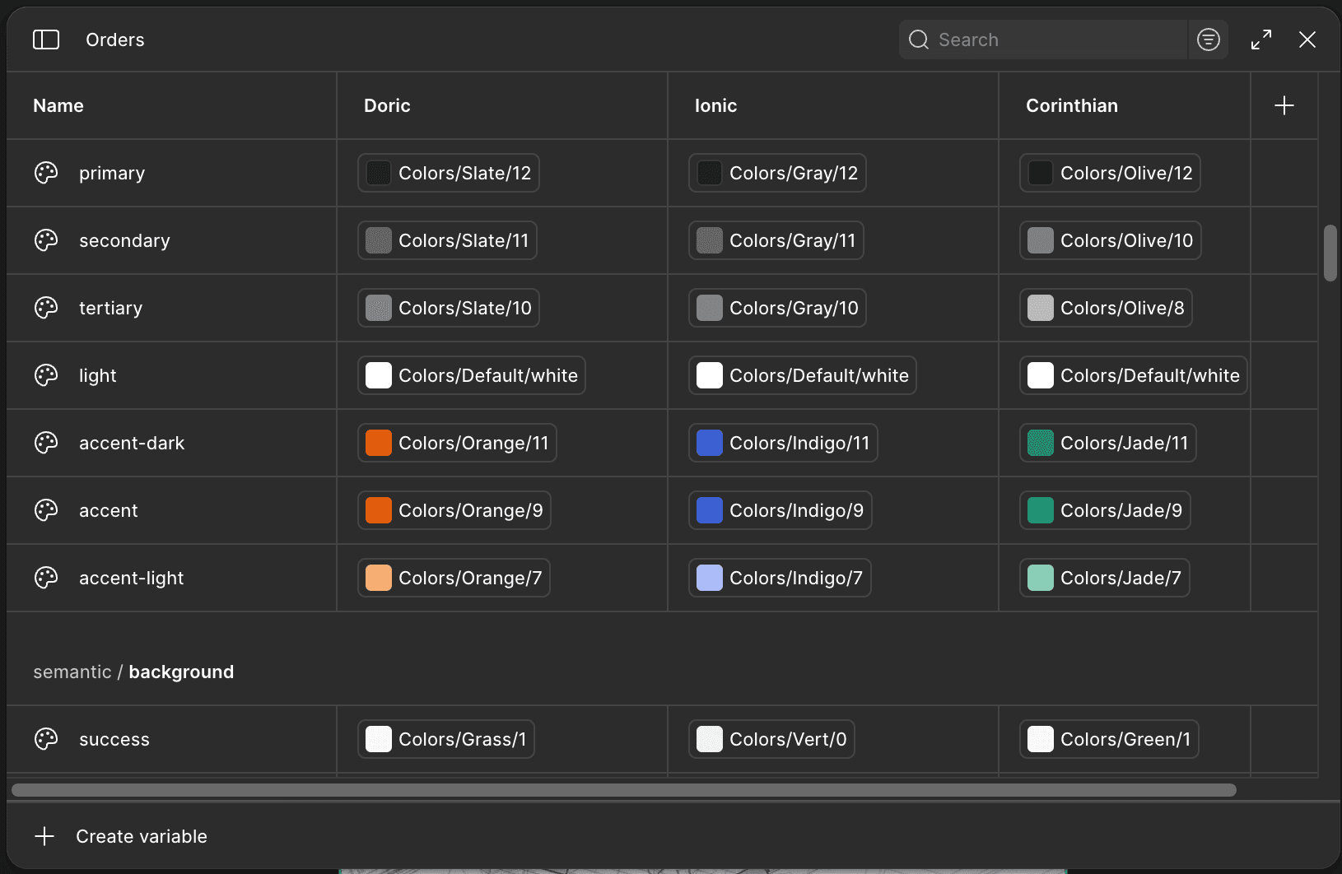
Task: Click the orange swatch of Colors/Orange/7
Action: [x=379, y=578]
